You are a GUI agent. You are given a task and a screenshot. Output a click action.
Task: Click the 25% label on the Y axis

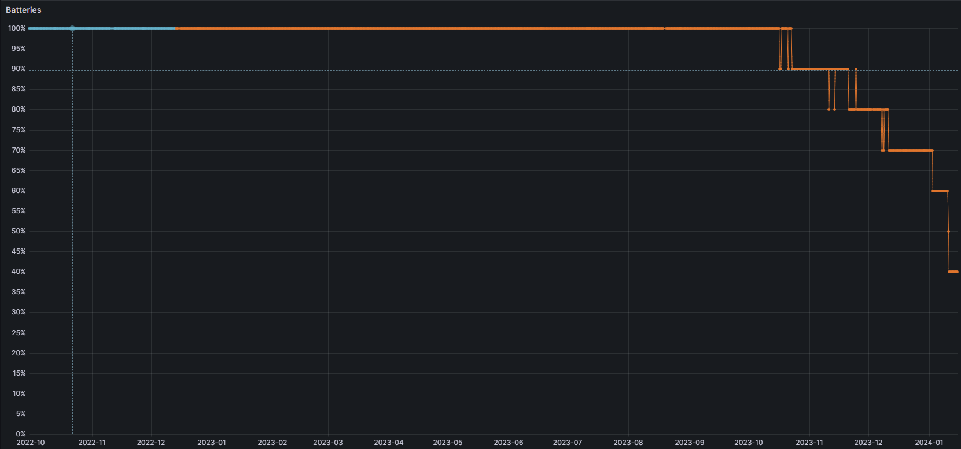tap(19, 333)
